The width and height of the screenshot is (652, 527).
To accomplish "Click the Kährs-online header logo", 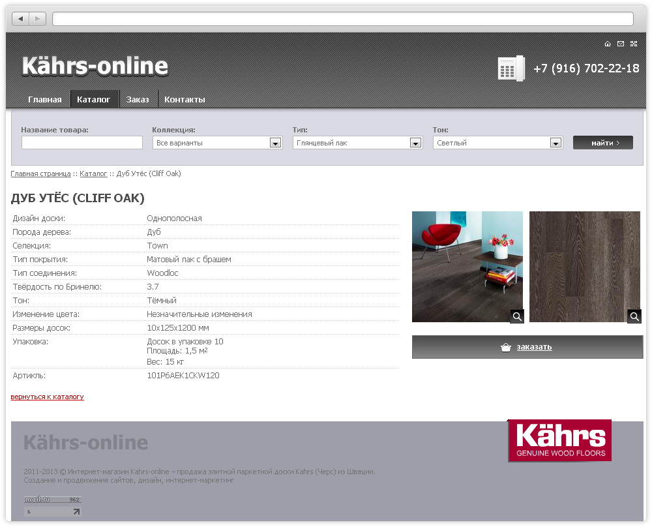I will coord(95,66).
